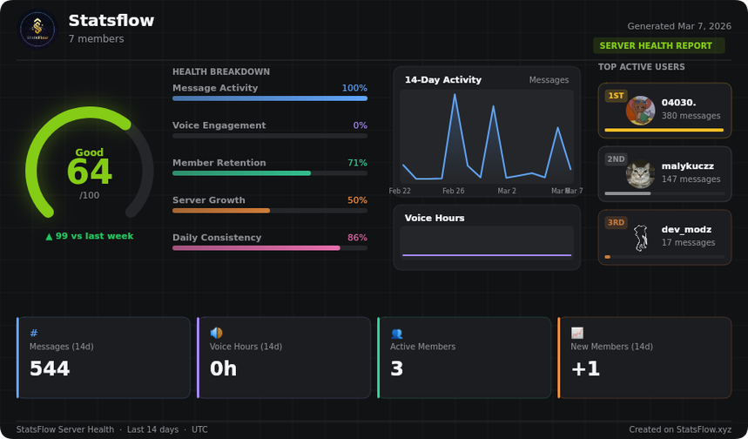Open 04030.'s avatar thumbnail
The height and width of the screenshot is (439, 748).
click(640, 111)
